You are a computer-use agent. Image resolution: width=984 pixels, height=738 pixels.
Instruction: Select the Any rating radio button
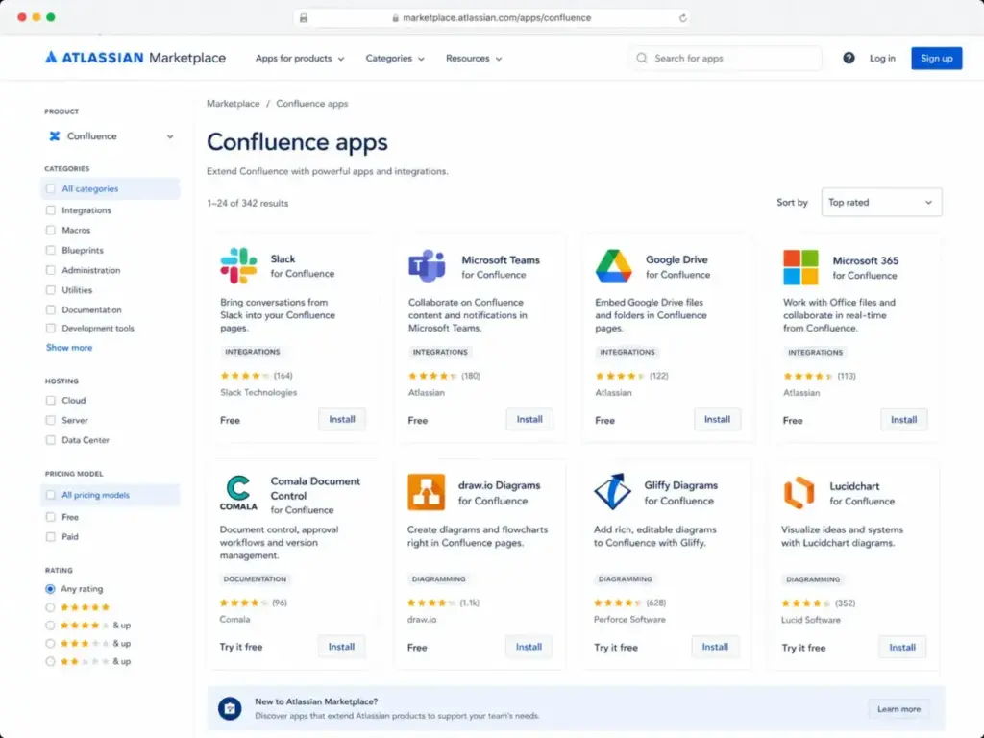click(50, 589)
